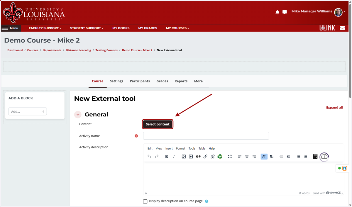Viewport: 352px width, 207px height.
Task: Open the editor Tools menu
Action: point(192,148)
